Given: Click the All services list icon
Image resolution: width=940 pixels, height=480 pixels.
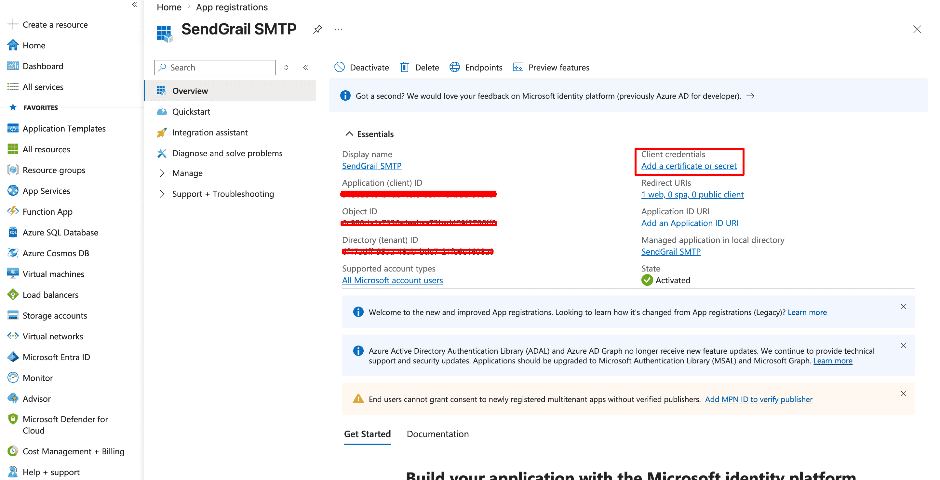Looking at the screenshot, I should coord(13,87).
